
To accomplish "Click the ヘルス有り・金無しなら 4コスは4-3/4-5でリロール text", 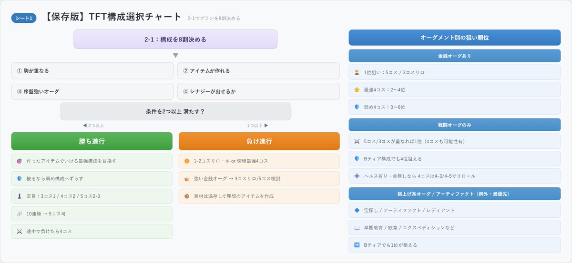I will 420,176.
